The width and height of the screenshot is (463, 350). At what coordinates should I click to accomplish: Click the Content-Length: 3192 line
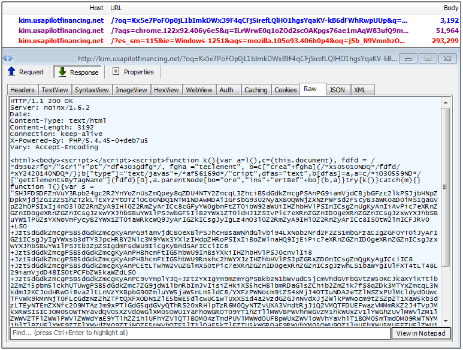tap(52, 127)
